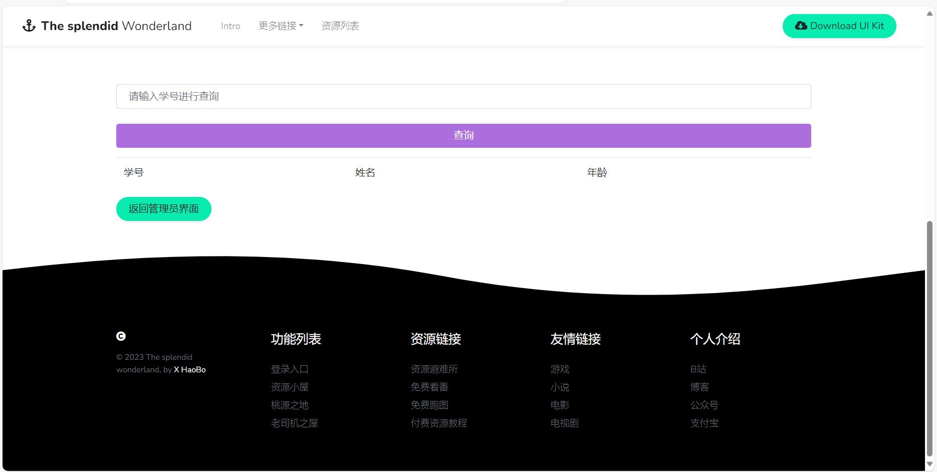
Task: Click the 功能列表 footer heading
Action: pyautogui.click(x=296, y=339)
